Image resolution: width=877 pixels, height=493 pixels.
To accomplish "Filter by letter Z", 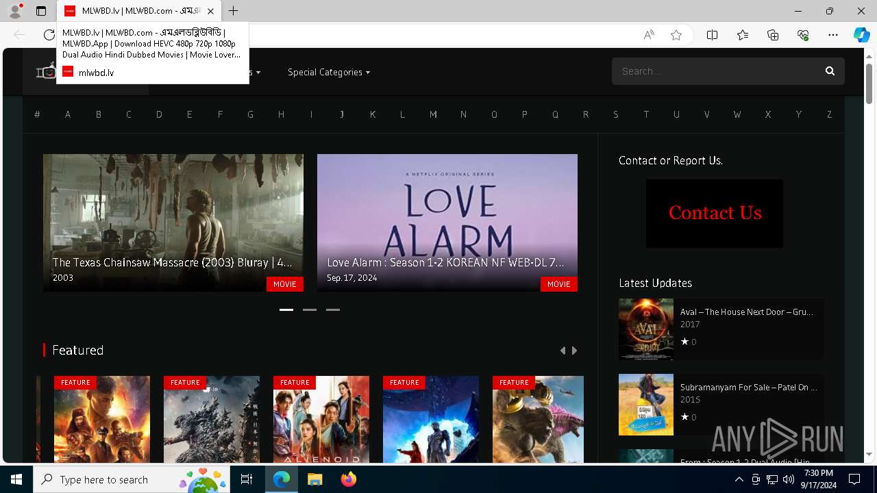I will (x=829, y=114).
